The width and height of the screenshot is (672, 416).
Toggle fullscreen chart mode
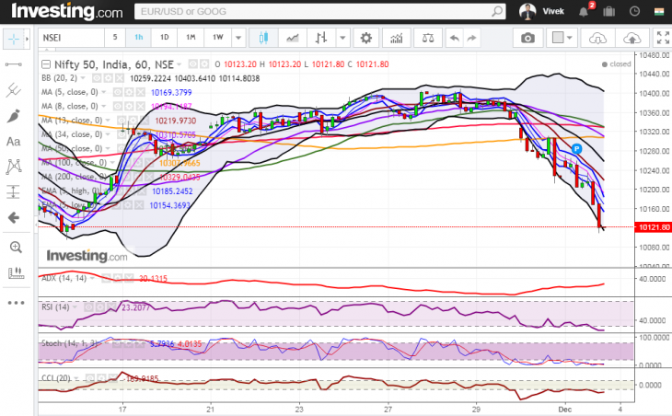point(663,38)
